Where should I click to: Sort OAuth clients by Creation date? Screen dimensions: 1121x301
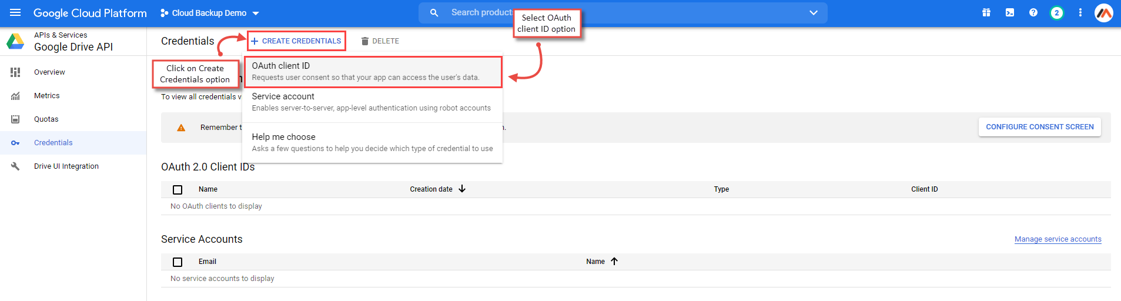(431, 189)
